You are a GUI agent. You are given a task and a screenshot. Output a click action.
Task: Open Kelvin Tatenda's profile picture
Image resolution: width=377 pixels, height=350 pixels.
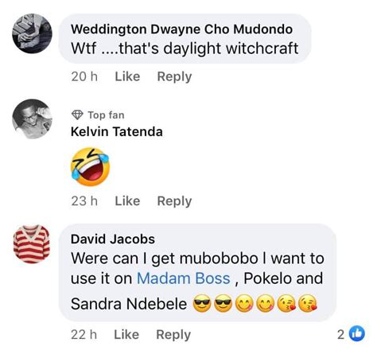click(32, 119)
